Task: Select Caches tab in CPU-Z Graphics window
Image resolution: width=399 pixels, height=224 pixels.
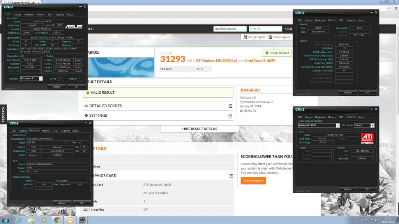Action: [x=309, y=117]
